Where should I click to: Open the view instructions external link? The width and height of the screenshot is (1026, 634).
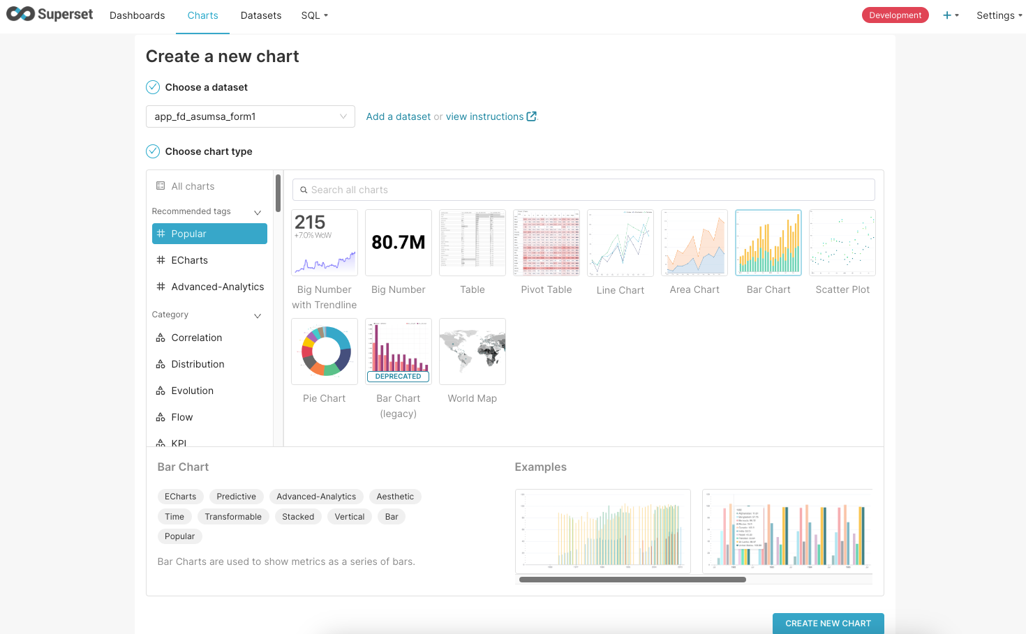pos(491,116)
